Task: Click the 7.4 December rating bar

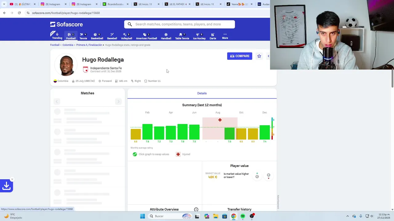Action: (x=265, y=132)
